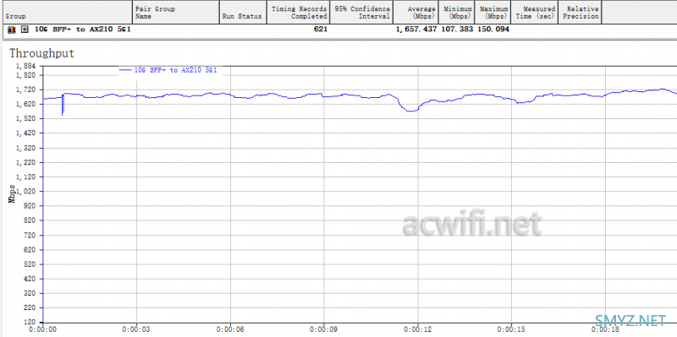Click the Mbps y-axis label

click(12, 194)
